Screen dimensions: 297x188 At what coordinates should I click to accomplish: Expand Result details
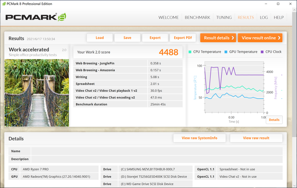(x=218, y=38)
